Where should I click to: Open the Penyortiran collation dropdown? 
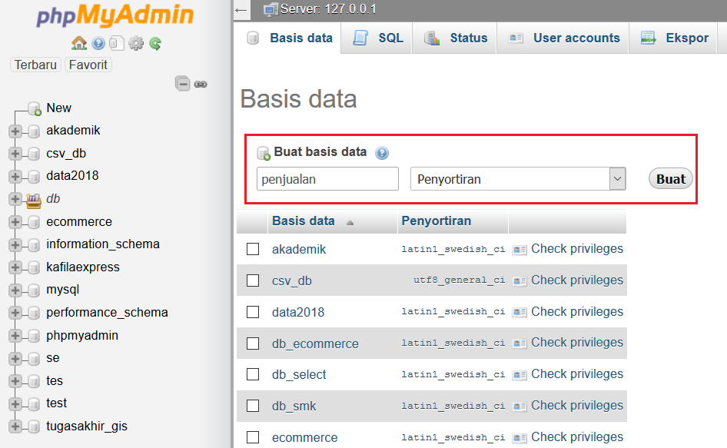pos(518,179)
